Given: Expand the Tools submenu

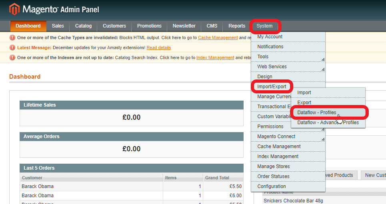Looking at the screenshot, I should (288, 57).
